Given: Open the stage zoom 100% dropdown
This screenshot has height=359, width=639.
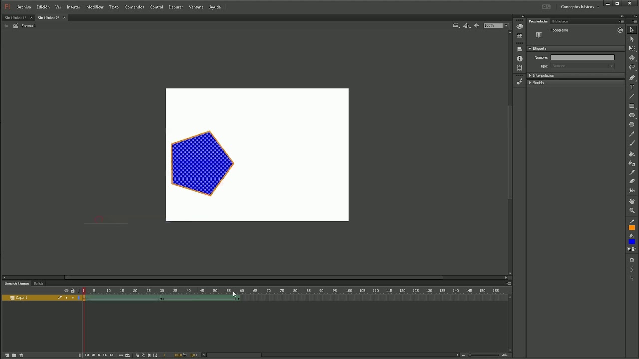Looking at the screenshot, I should 506,26.
